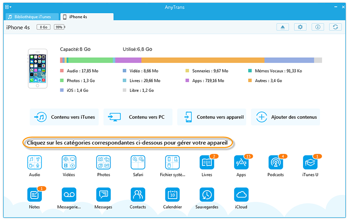Click Ajouter des contenus button
The height and width of the screenshot is (221, 349).
[286, 117]
